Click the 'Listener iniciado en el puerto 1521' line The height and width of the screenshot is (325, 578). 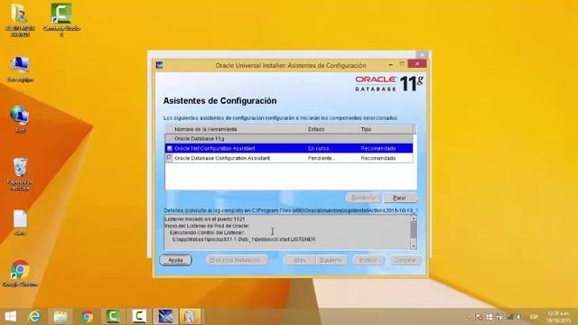(205, 218)
